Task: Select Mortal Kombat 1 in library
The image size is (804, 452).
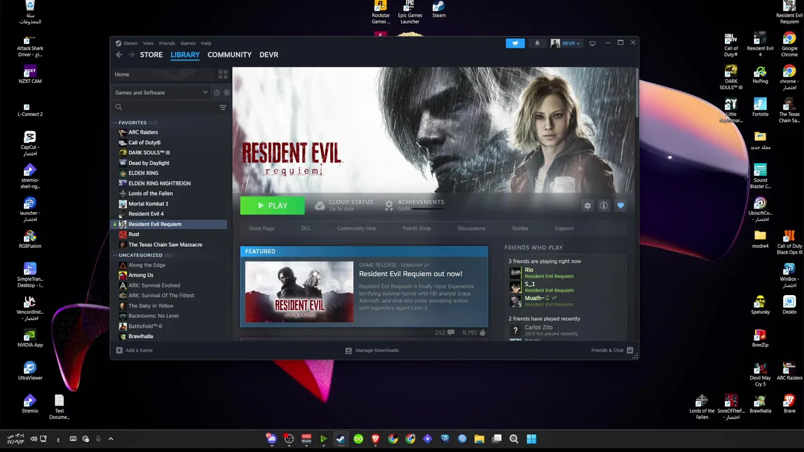Action: 148,204
